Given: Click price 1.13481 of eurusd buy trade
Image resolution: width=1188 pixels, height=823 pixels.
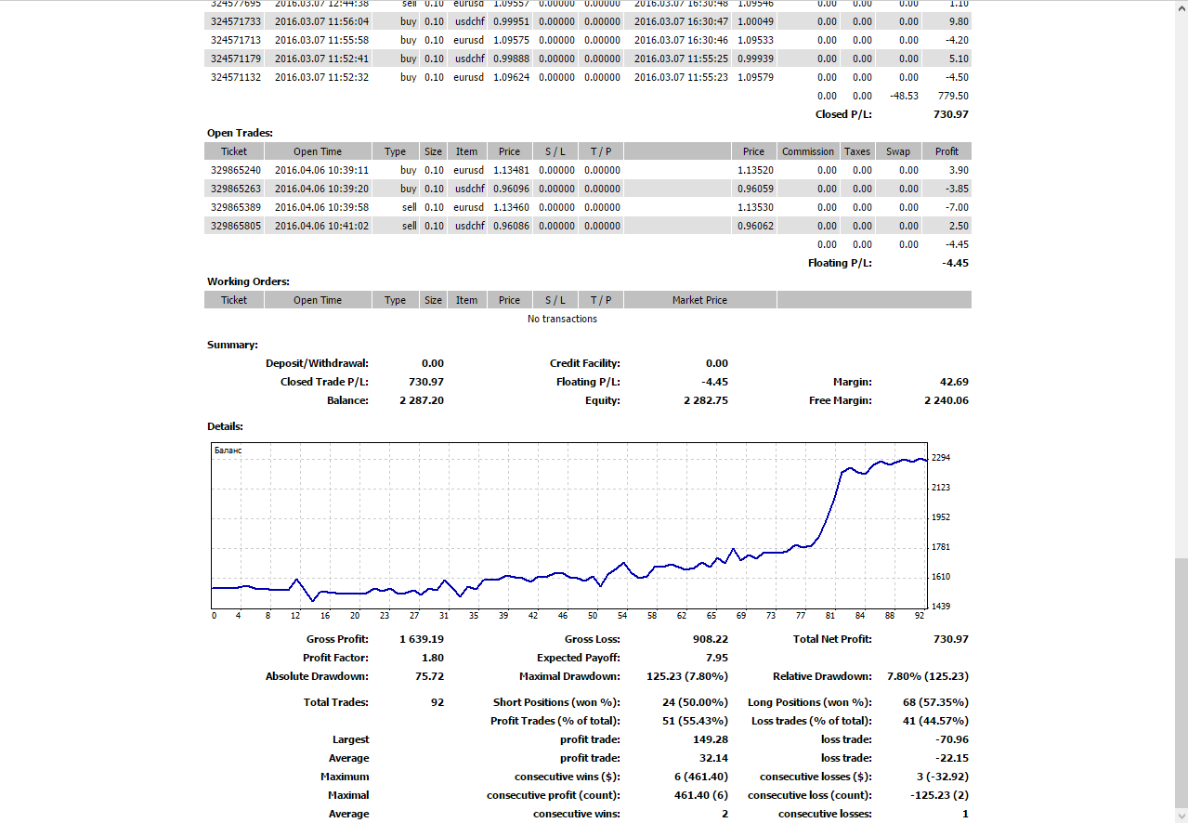Looking at the screenshot, I should pyautogui.click(x=509, y=170).
